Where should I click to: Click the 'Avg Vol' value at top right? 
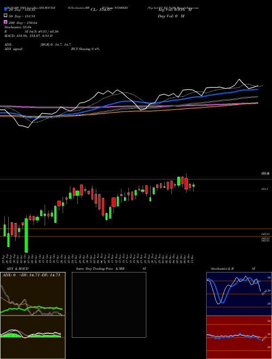[175, 9]
